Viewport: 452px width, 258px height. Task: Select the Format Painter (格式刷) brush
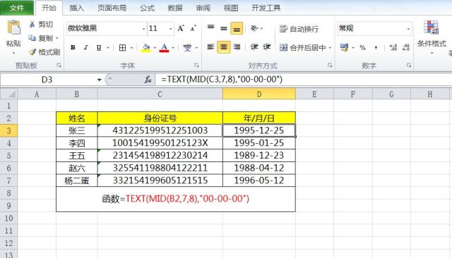point(32,52)
